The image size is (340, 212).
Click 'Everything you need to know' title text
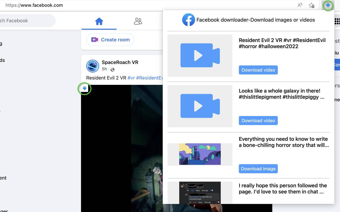pyautogui.click(x=284, y=142)
